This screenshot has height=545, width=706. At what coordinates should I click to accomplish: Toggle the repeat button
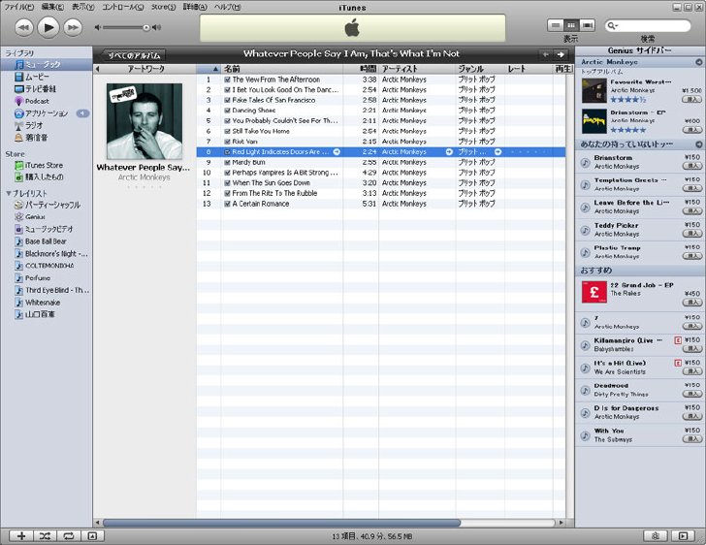tap(69, 536)
